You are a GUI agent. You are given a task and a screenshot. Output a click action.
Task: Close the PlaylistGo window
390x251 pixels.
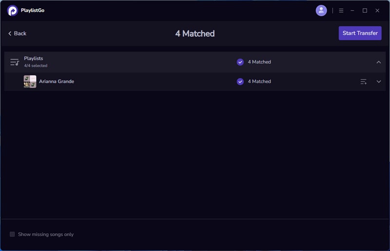(x=377, y=10)
